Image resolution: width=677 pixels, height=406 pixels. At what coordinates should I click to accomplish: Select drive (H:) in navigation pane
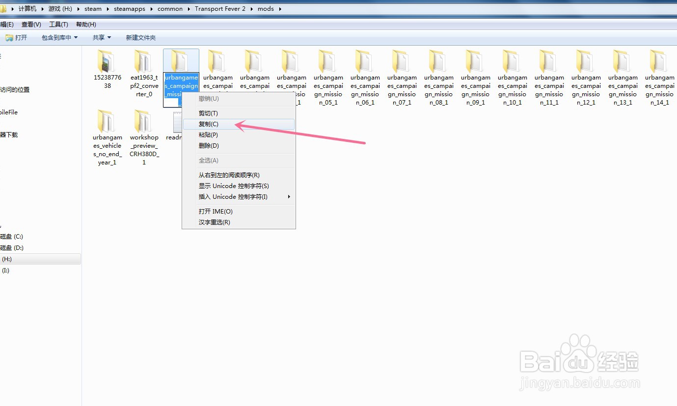click(40, 259)
